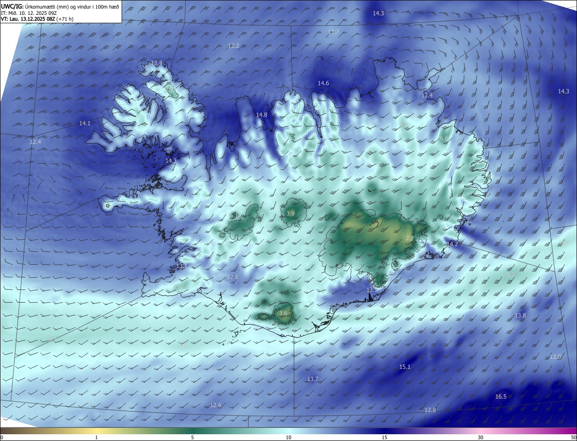
Task: Click the 12.4 value label
Action: point(35,142)
